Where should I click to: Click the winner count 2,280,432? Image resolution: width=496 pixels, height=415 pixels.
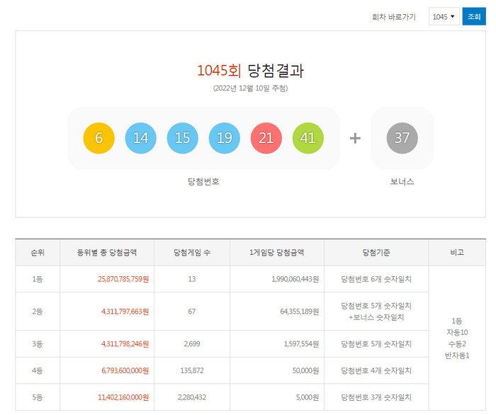(192, 397)
